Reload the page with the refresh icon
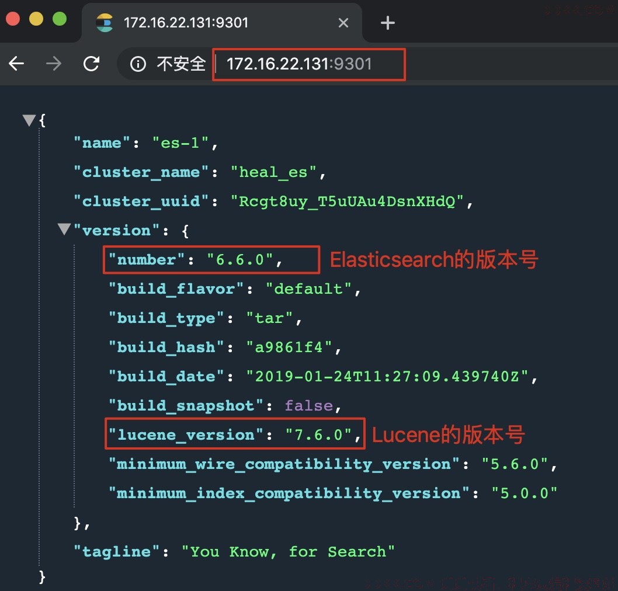 [92, 64]
